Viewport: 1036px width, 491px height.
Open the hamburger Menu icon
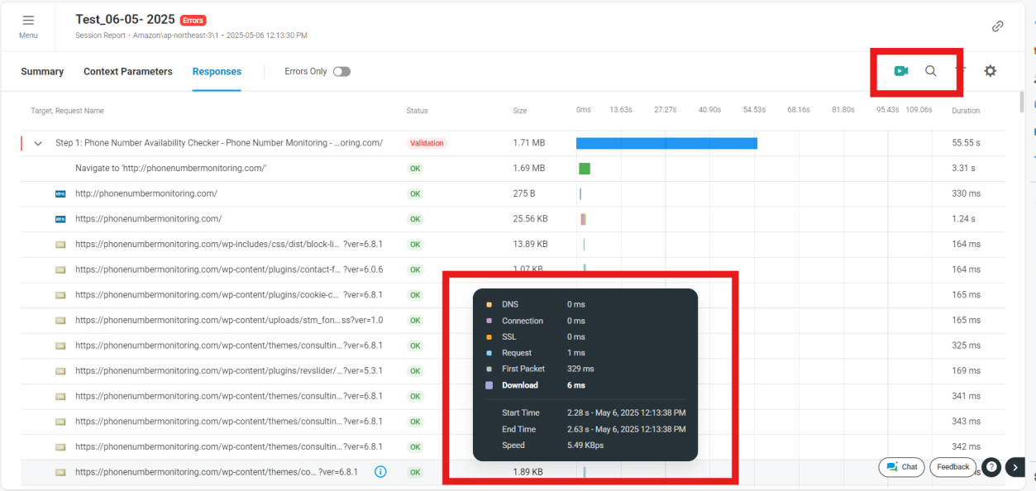coord(28,21)
